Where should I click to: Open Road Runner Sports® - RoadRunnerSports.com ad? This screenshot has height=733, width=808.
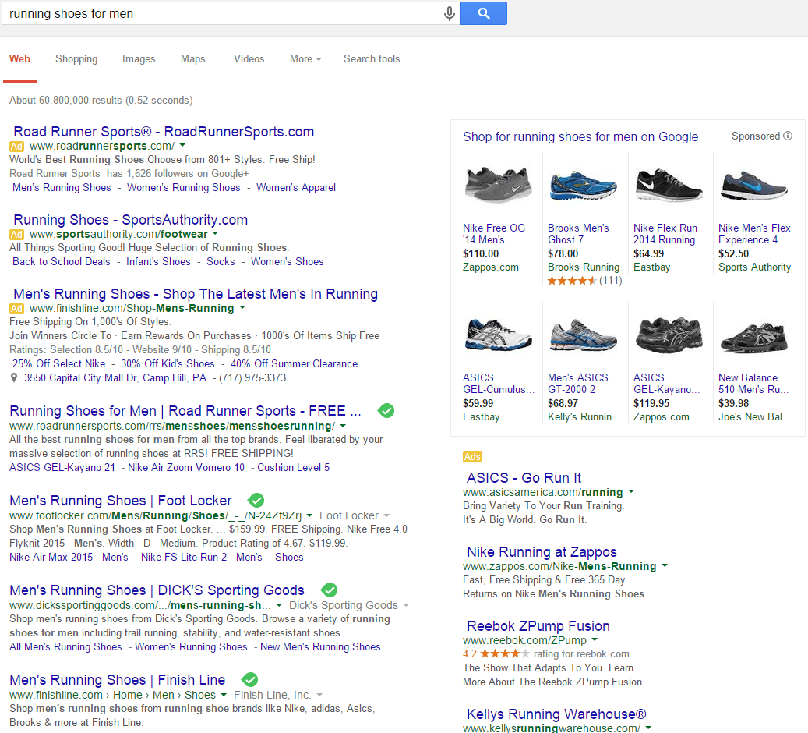(164, 132)
